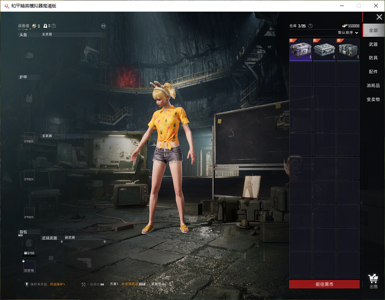This screenshot has width=385, height=300.
Task: Select the dark gray supply crate item
Action: pos(348,50)
